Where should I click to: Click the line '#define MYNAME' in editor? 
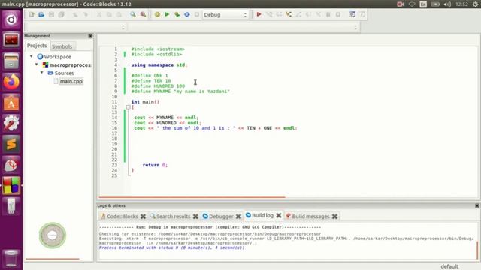(180, 91)
